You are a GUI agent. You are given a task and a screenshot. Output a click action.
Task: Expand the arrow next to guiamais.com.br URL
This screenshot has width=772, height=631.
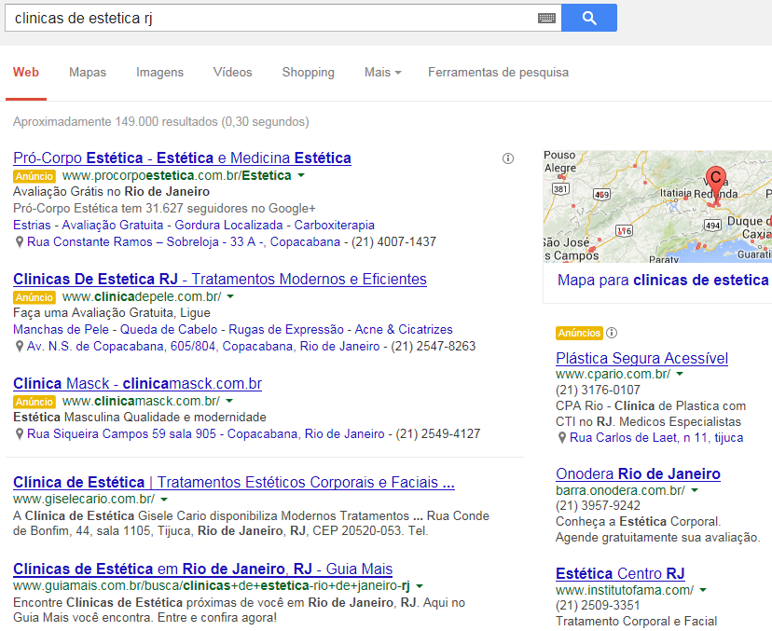[420, 585]
